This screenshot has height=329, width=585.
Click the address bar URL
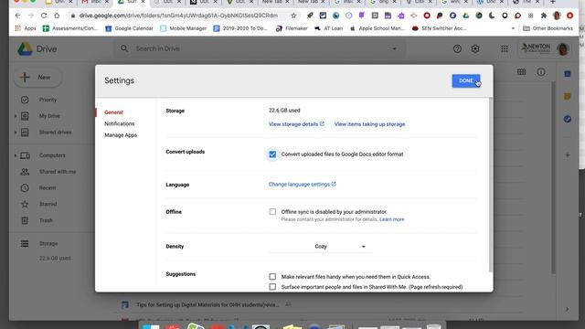[178, 16]
